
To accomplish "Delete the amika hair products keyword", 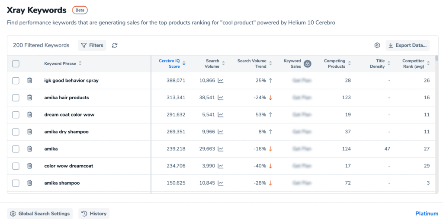I will click(x=29, y=98).
